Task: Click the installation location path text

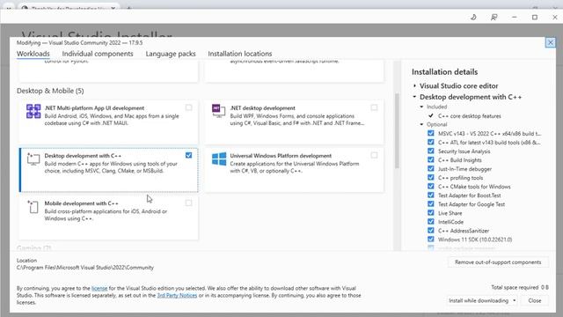Action: pos(85,268)
